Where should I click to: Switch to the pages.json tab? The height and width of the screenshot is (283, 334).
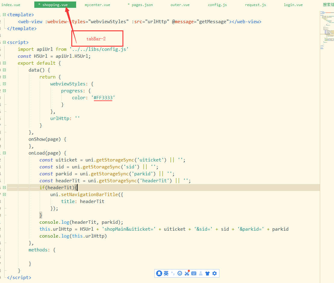pyautogui.click(x=140, y=5)
